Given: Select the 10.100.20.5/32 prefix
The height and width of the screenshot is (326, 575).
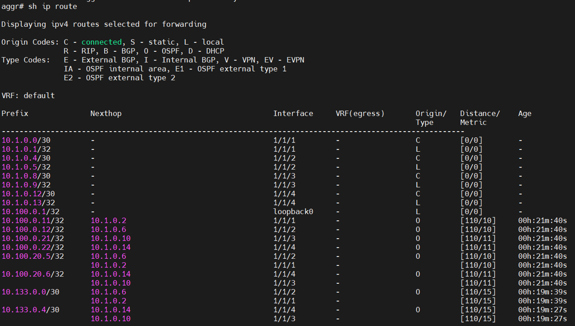Looking at the screenshot, I should pyautogui.click(x=32, y=256).
